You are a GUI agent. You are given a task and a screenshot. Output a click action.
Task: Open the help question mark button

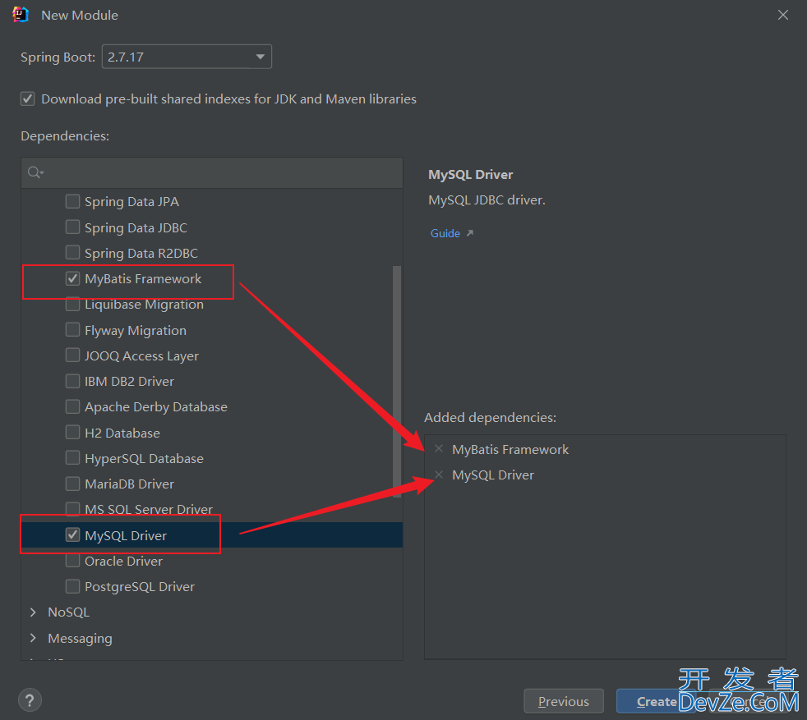tap(30, 700)
